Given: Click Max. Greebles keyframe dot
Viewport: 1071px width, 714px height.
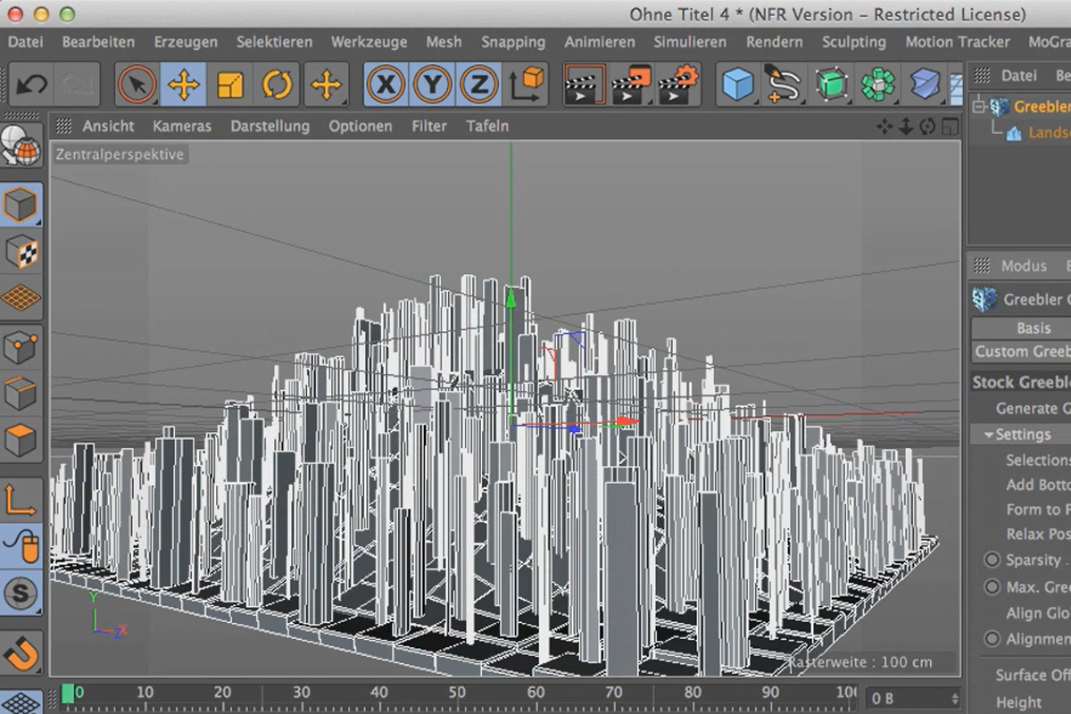Looking at the screenshot, I should pos(992,586).
